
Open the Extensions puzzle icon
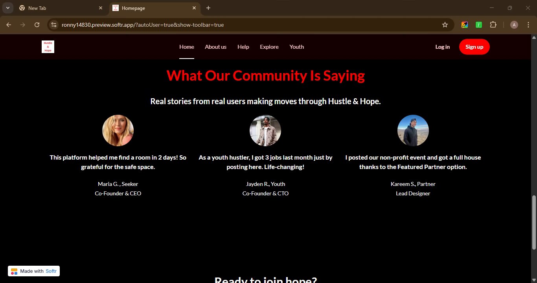pyautogui.click(x=493, y=25)
